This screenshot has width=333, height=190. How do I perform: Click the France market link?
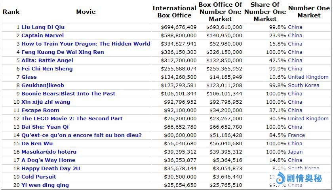pyautogui.click(x=296, y=135)
